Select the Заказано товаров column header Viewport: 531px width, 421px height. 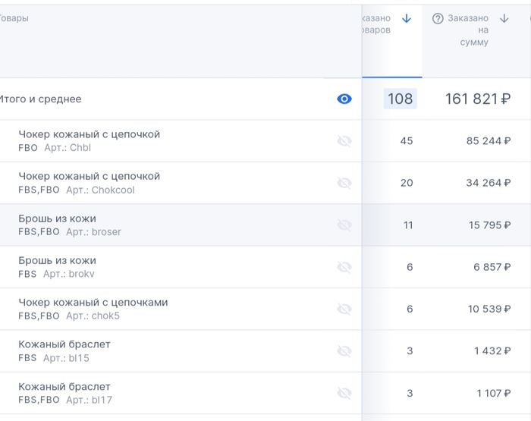(x=377, y=24)
